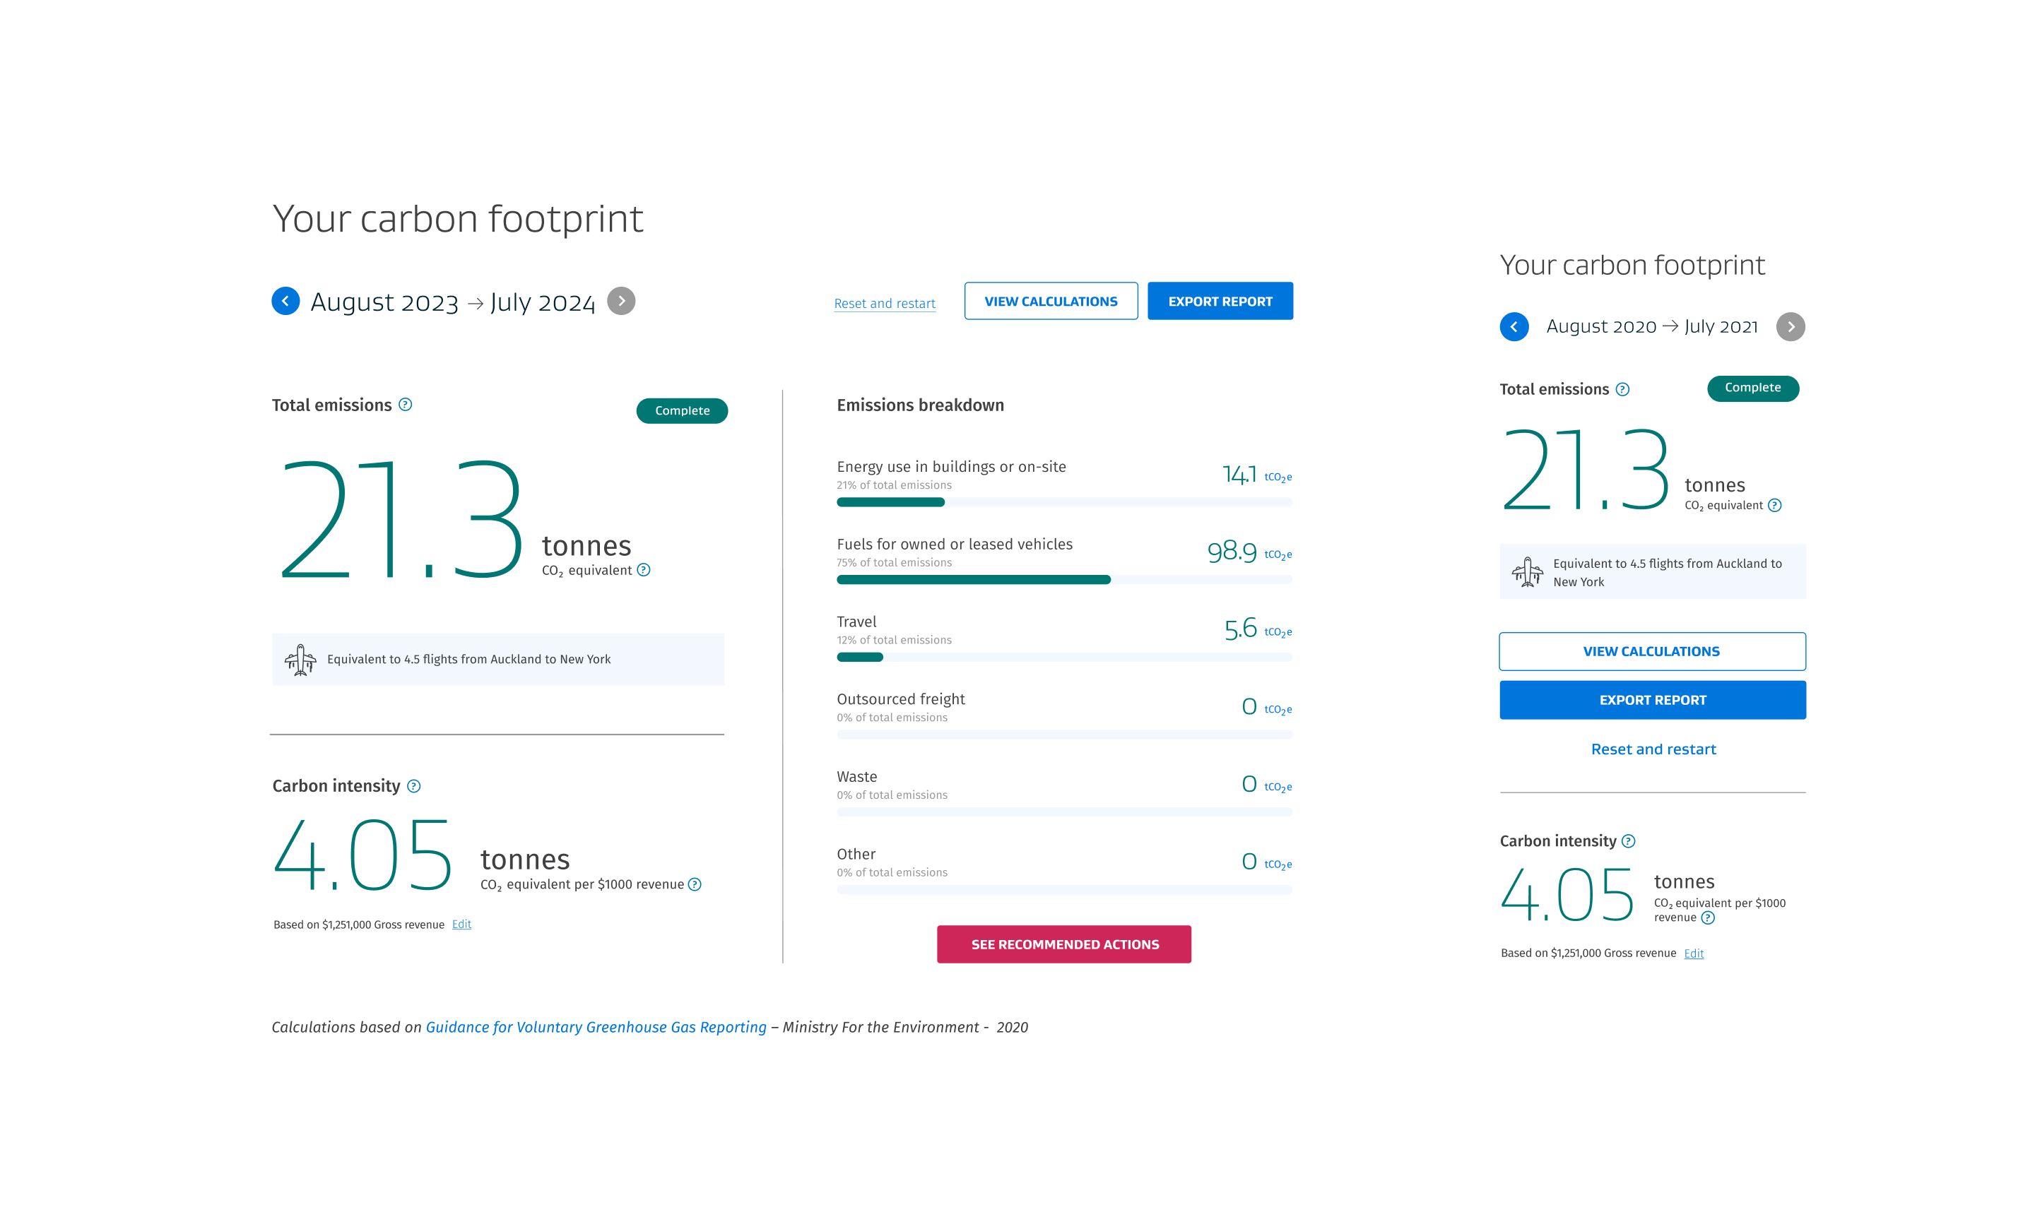Click EXPORT REPORT button in desktop header
Screen dimensions: 2035x1224
pos(1220,301)
